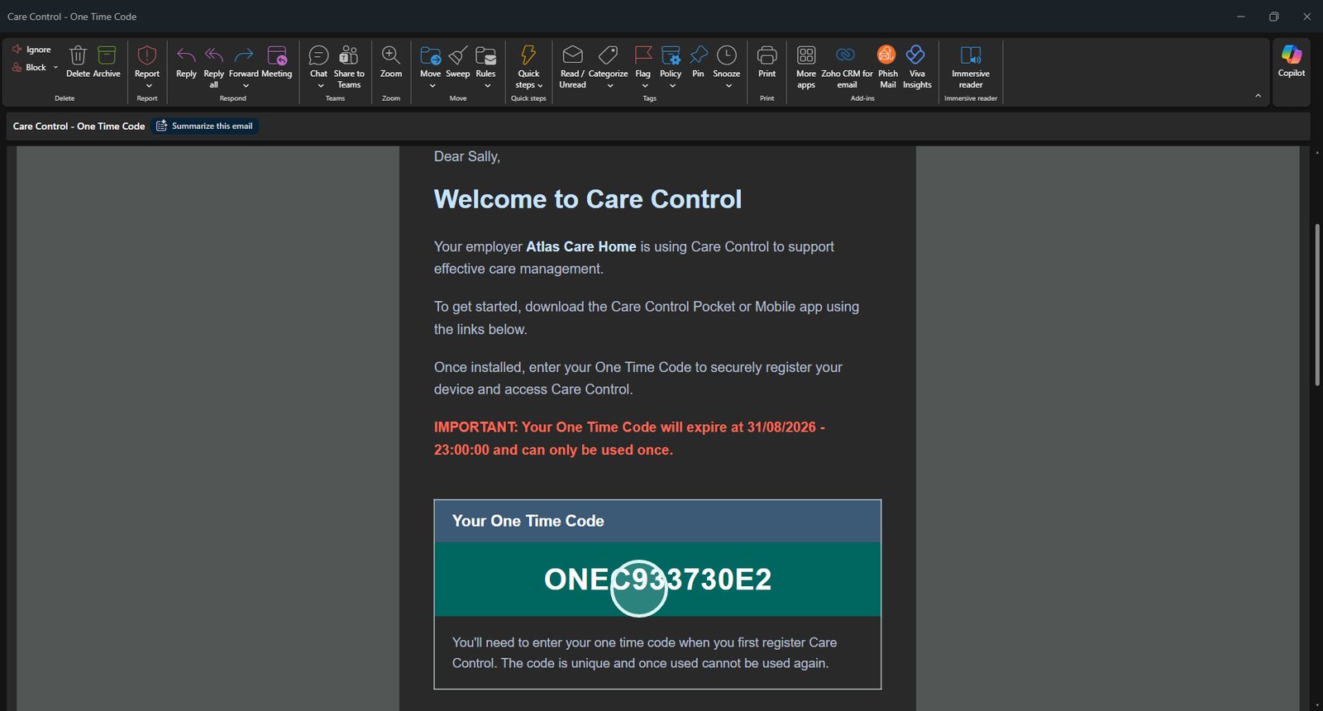Expand the Forward dropdown chevron
This screenshot has width=1323, height=711.
pyautogui.click(x=246, y=85)
